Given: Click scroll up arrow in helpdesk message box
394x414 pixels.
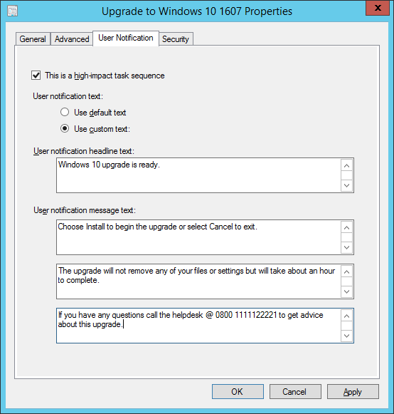Looking at the screenshot, I should coord(346,316).
